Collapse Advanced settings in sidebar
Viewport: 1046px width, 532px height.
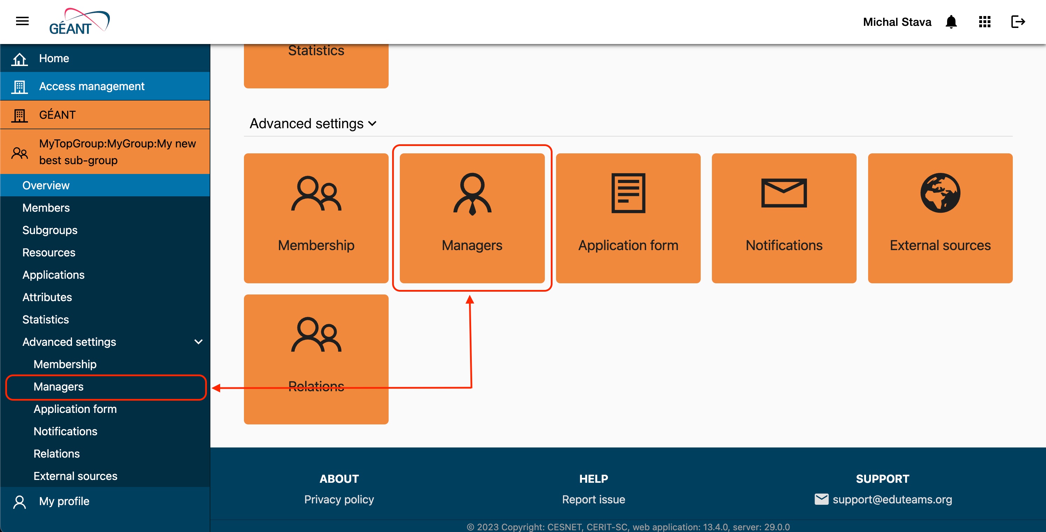(198, 342)
